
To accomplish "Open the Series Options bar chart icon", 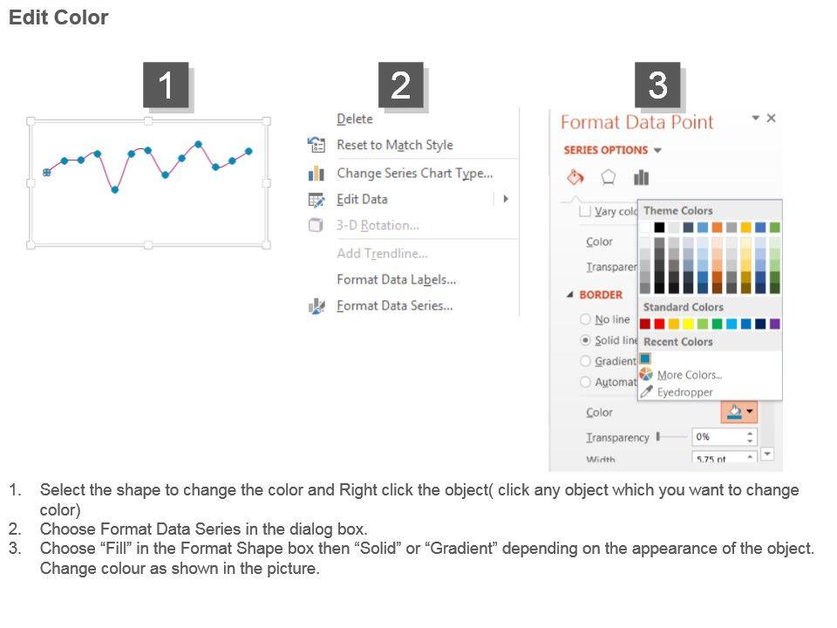I will pos(642,178).
